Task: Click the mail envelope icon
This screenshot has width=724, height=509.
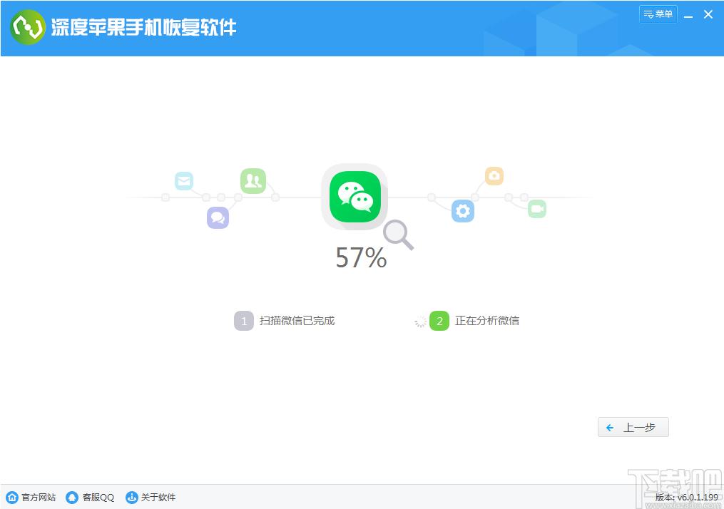Action: (x=184, y=181)
